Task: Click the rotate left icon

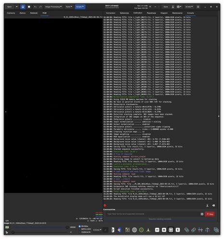Action: [186, 230]
